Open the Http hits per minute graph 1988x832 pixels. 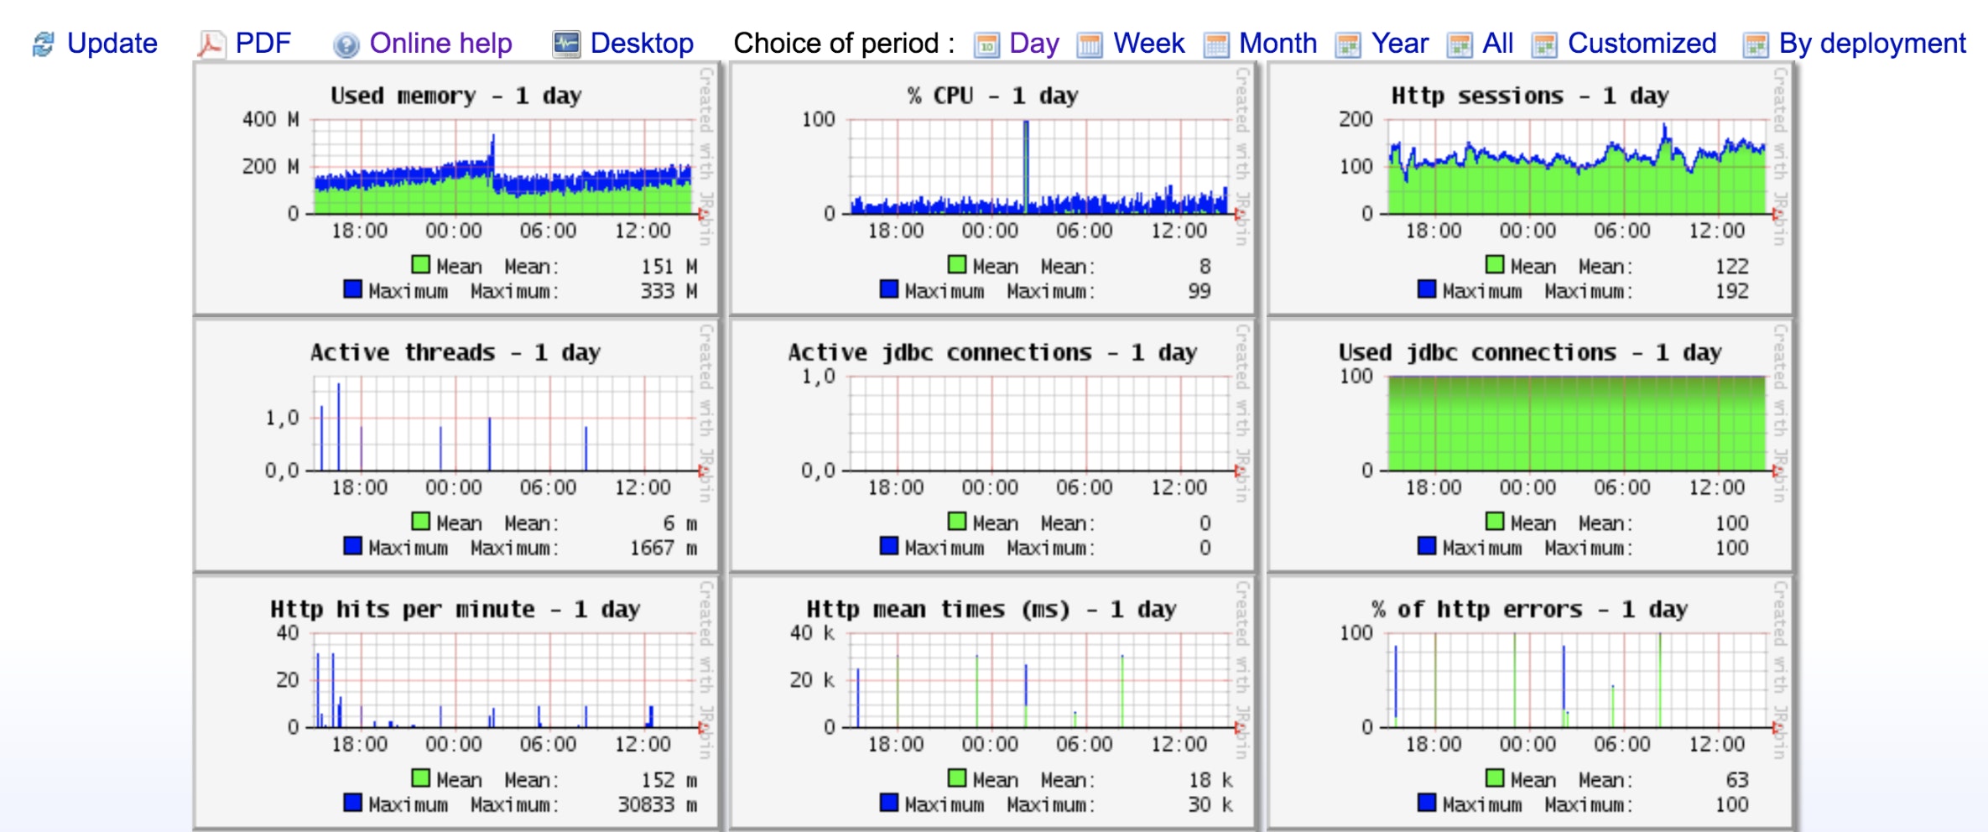click(x=455, y=702)
